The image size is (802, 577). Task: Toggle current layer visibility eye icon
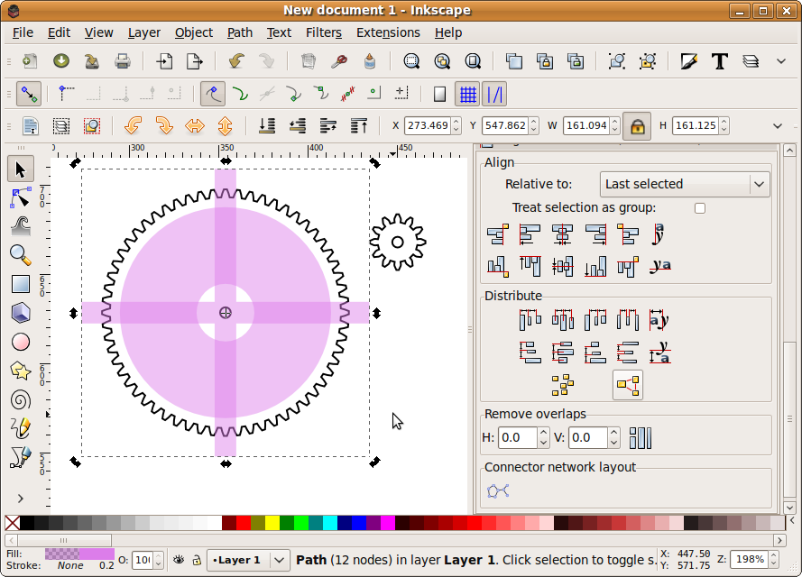point(179,560)
